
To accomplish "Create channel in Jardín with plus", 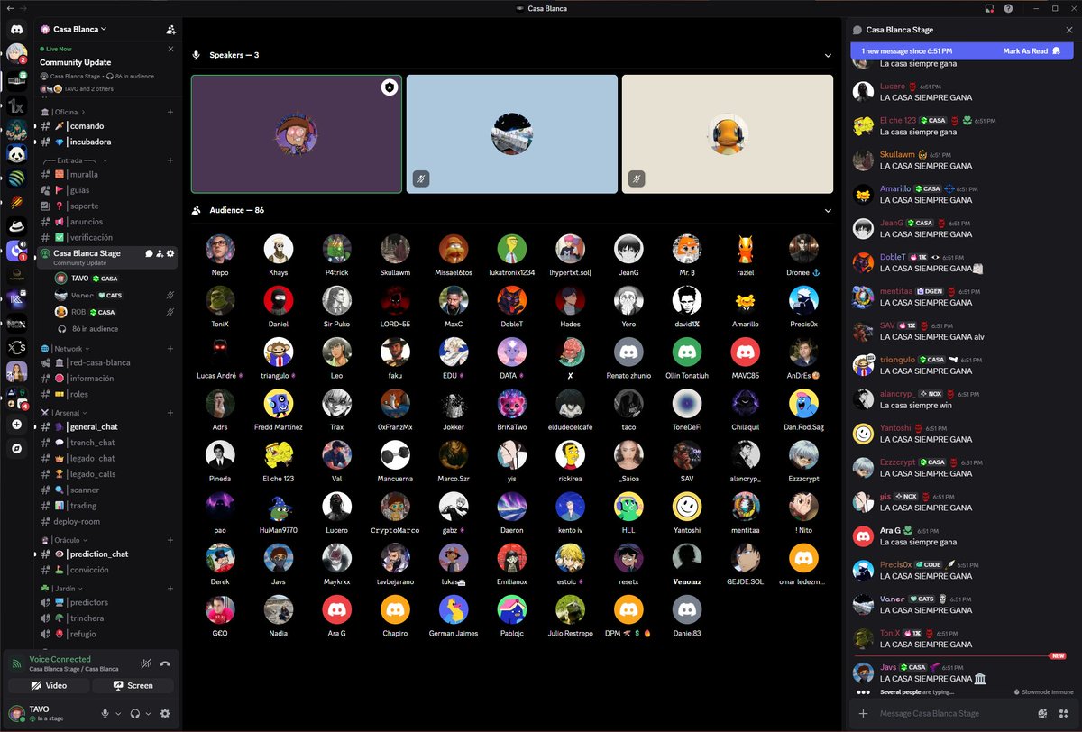I will (x=170, y=588).
